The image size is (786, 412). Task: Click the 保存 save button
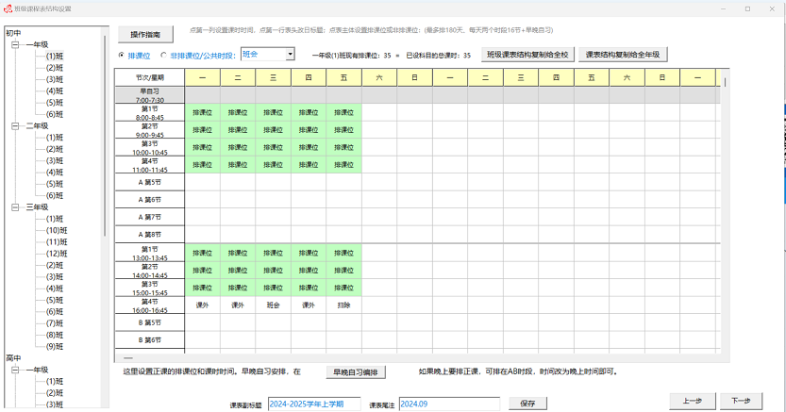tap(527, 404)
